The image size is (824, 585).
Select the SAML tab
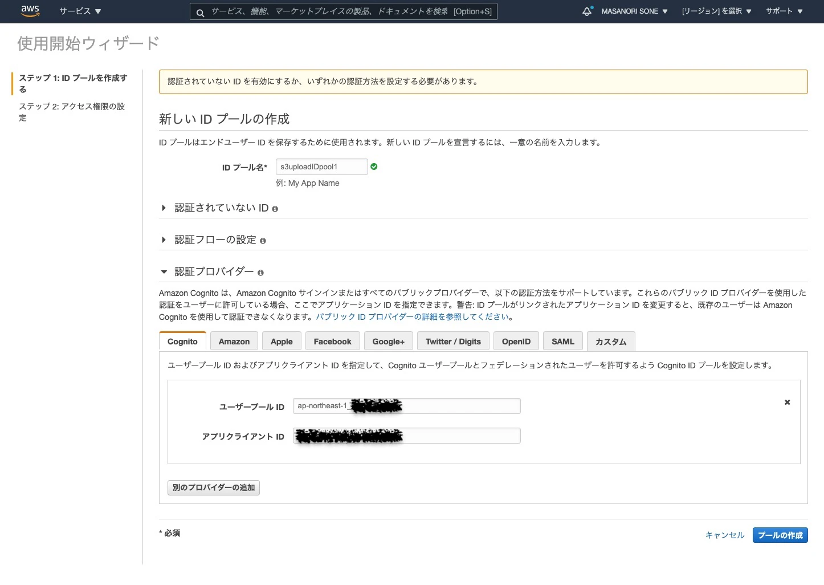click(x=562, y=340)
